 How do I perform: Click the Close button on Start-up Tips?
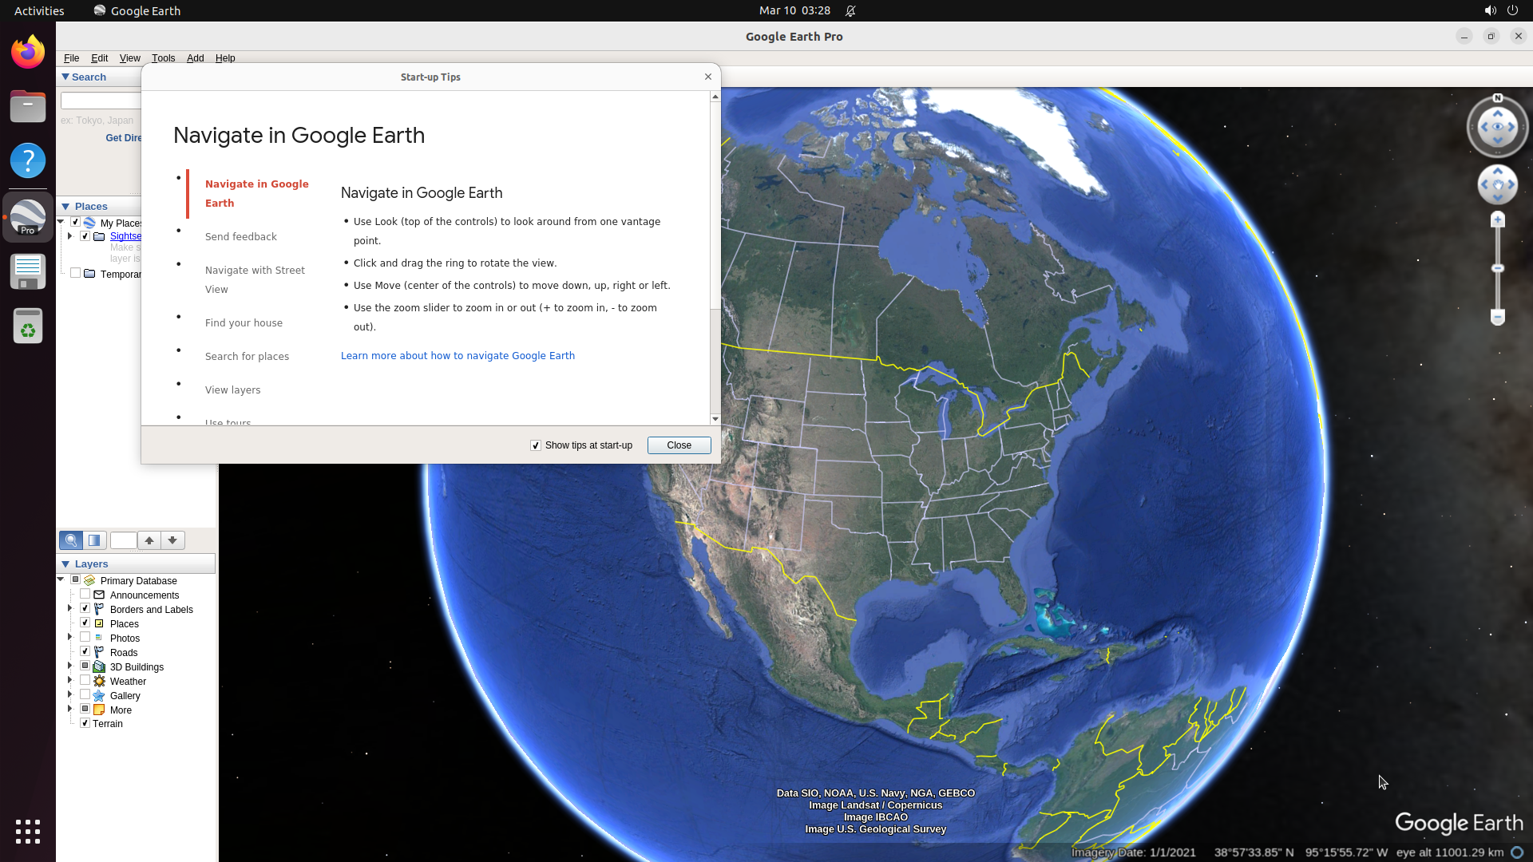point(679,445)
